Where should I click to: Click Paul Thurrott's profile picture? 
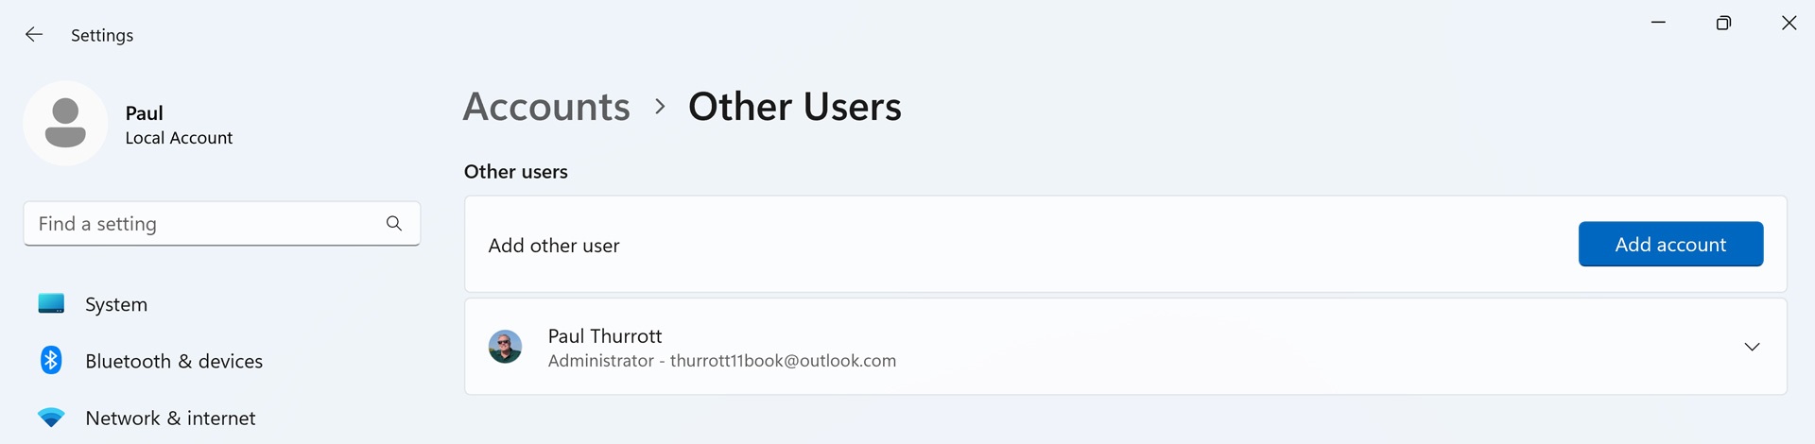click(x=505, y=347)
